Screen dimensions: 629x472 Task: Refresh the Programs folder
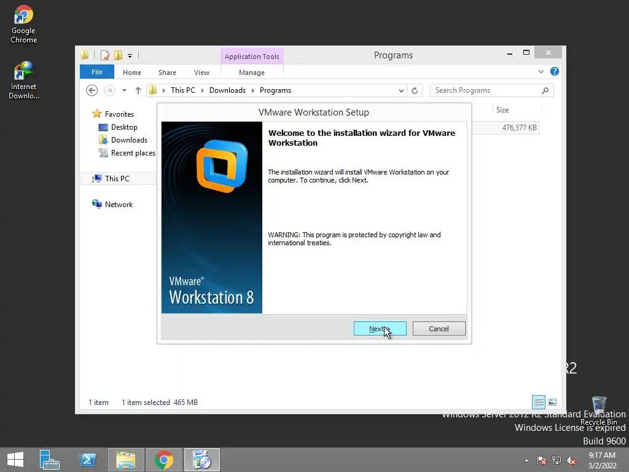click(415, 91)
